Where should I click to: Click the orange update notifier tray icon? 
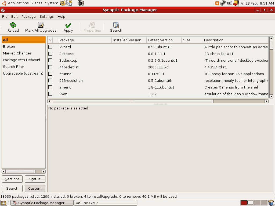click(217, 3)
